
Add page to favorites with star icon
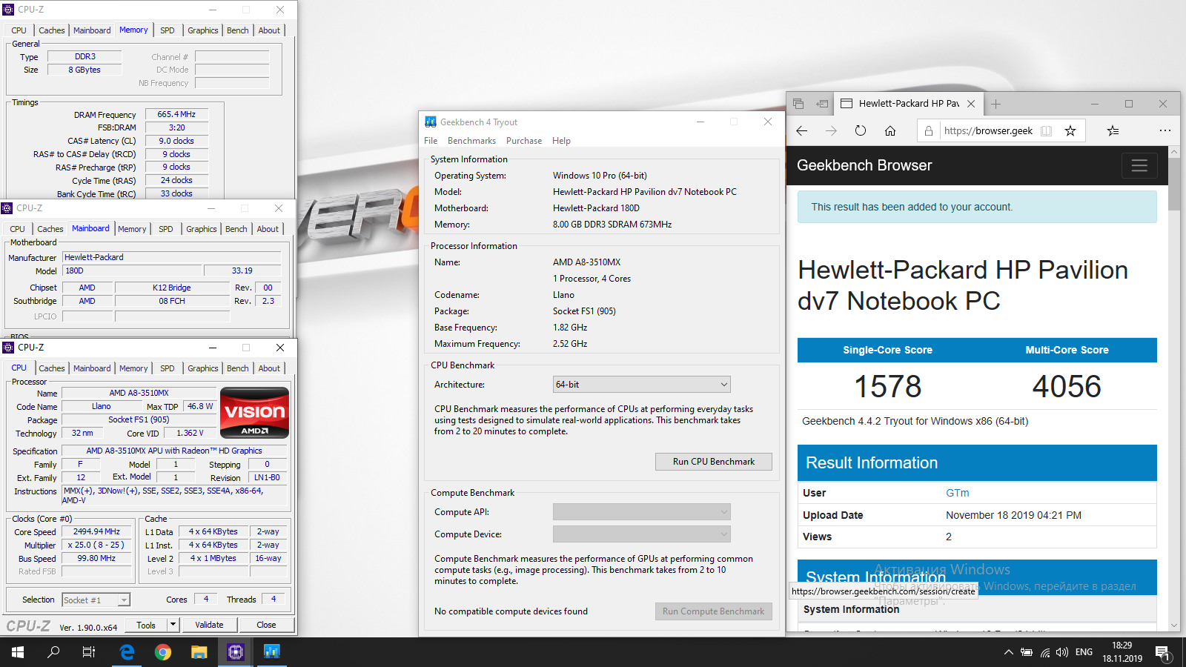(x=1070, y=130)
